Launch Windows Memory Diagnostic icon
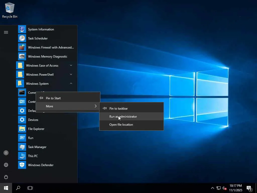This screenshot has width=257, height=193. click(22, 57)
